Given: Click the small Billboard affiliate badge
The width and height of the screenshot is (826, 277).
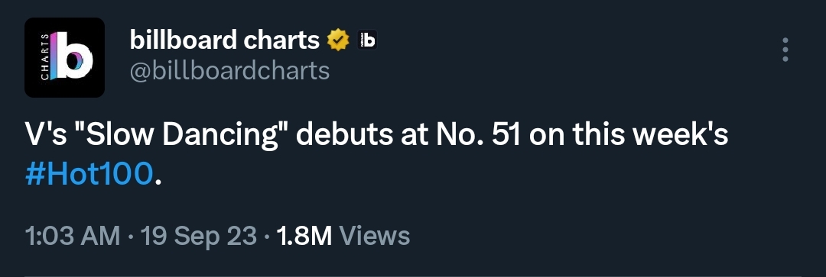Looking at the screenshot, I should [x=367, y=40].
